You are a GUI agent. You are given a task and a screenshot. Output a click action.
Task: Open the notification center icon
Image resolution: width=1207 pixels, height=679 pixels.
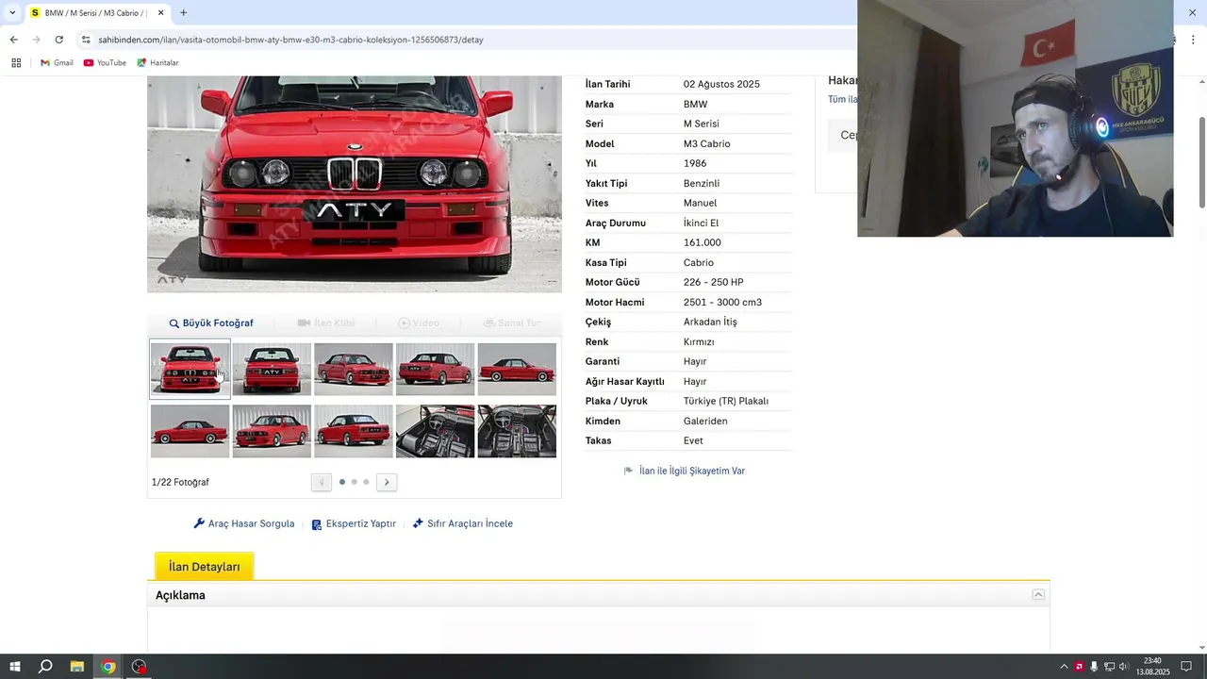[1186, 667]
